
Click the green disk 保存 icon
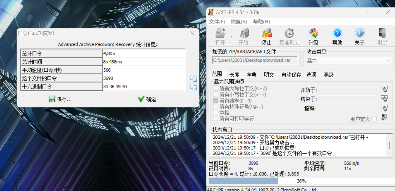52,99
